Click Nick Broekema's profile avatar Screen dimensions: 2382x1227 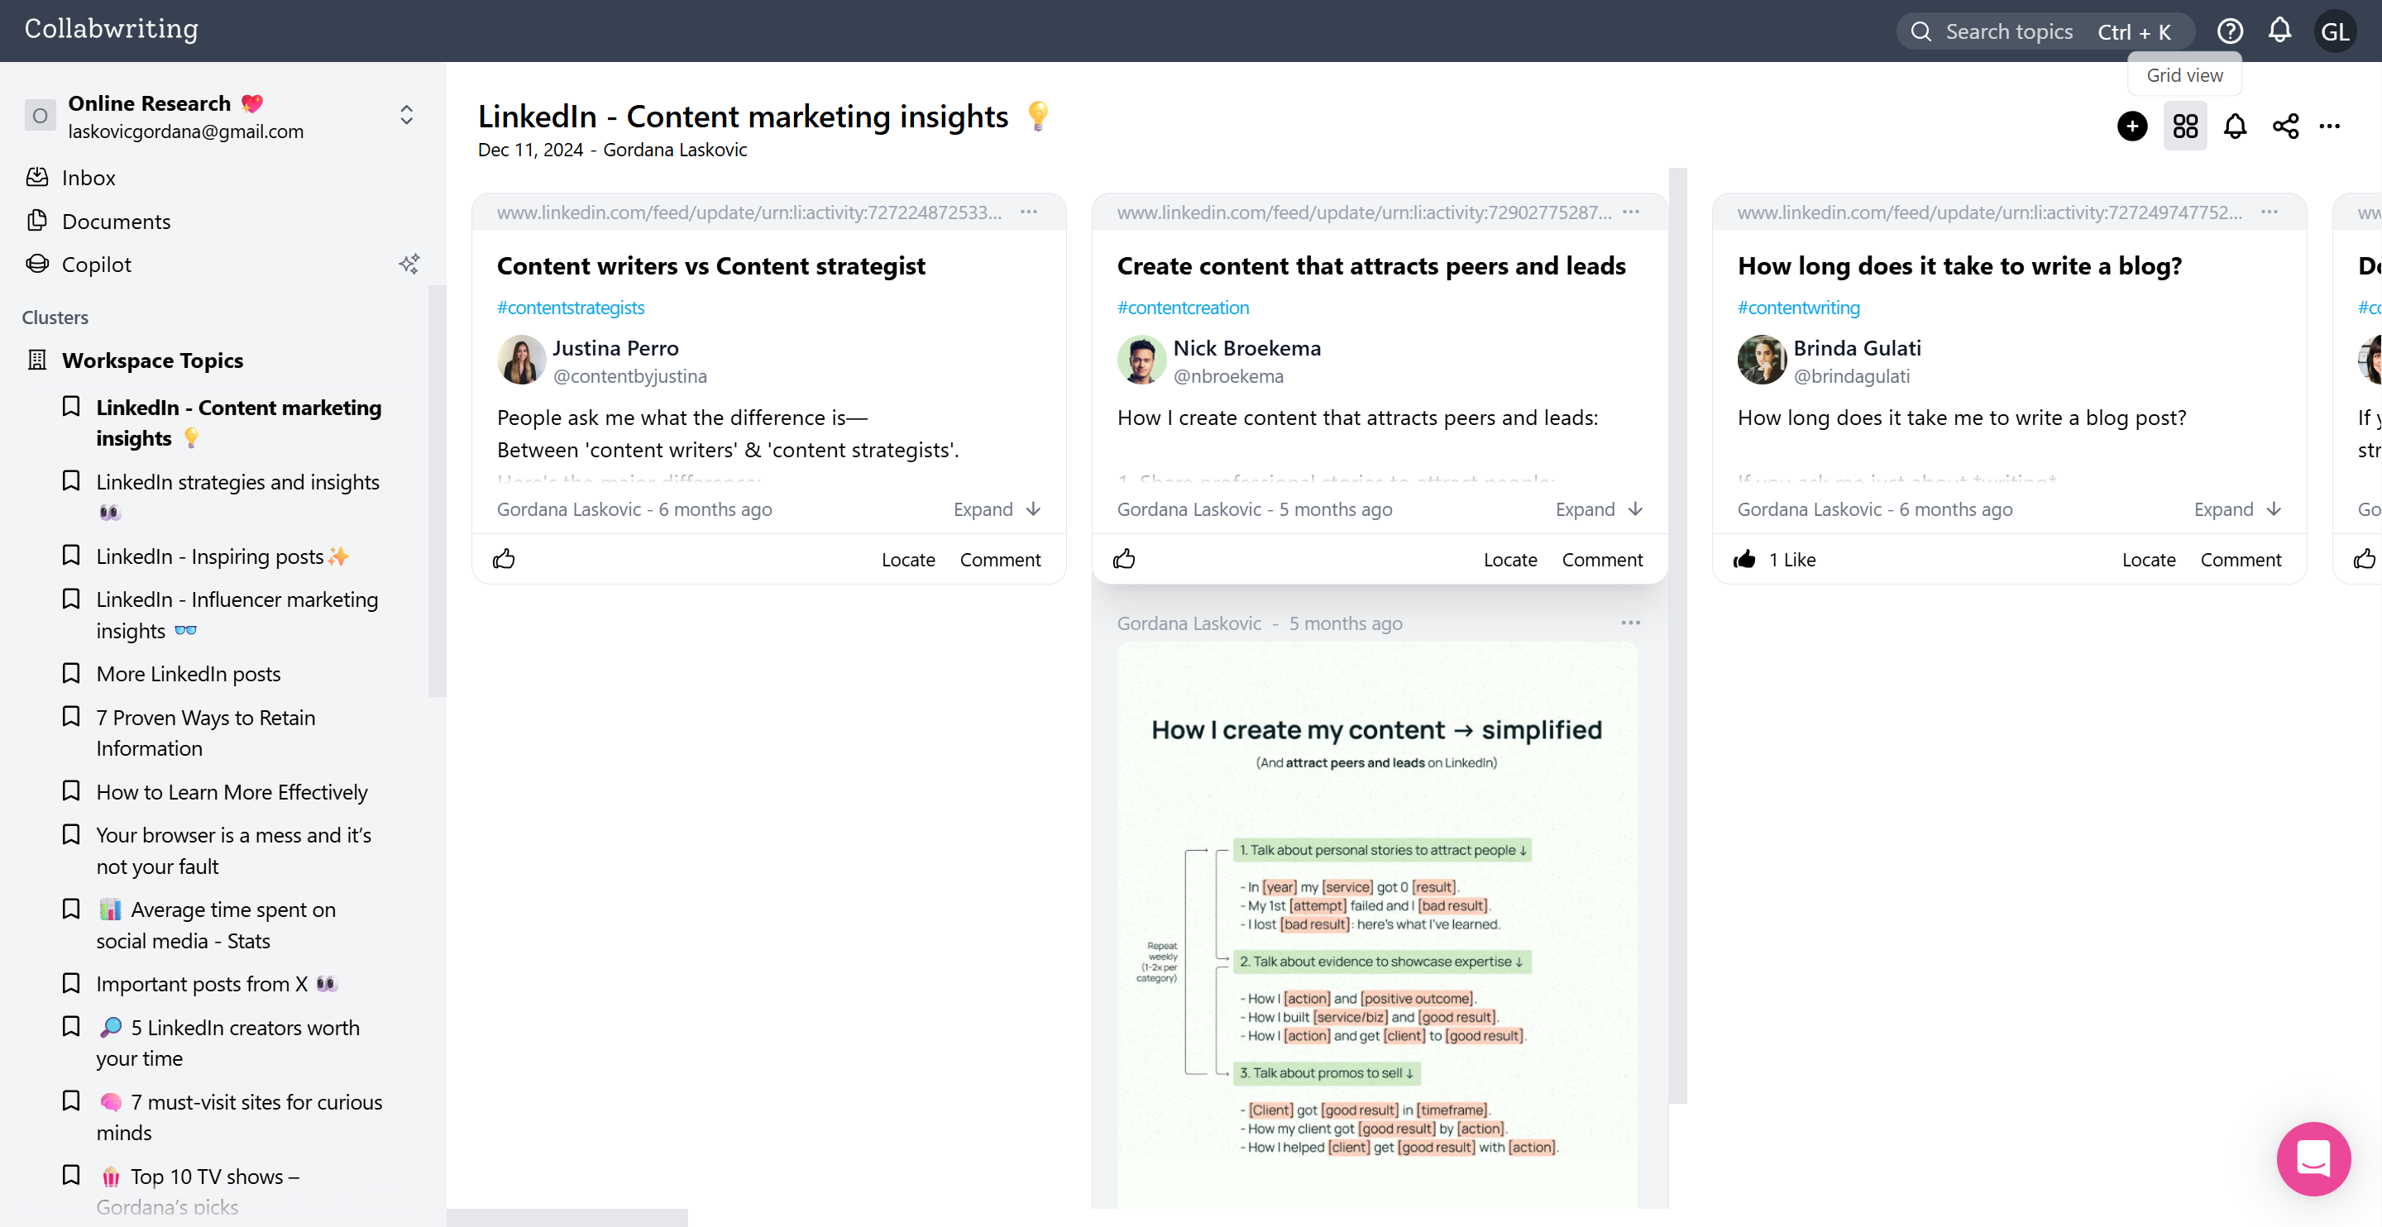point(1142,360)
